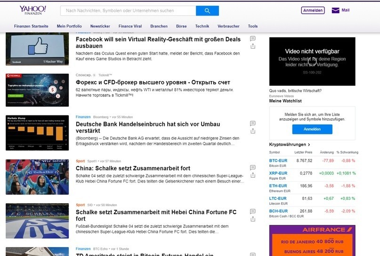Share the Schalke Hebei China Fortune article

coord(252,219)
